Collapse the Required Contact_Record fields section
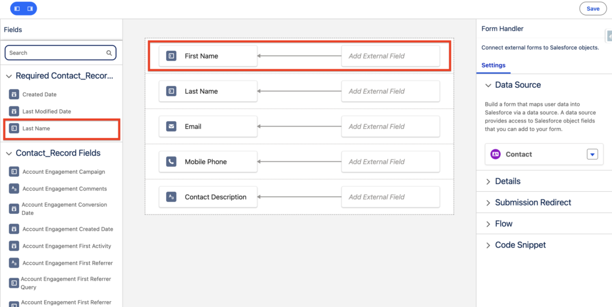This screenshot has width=612, height=307. pos(9,76)
